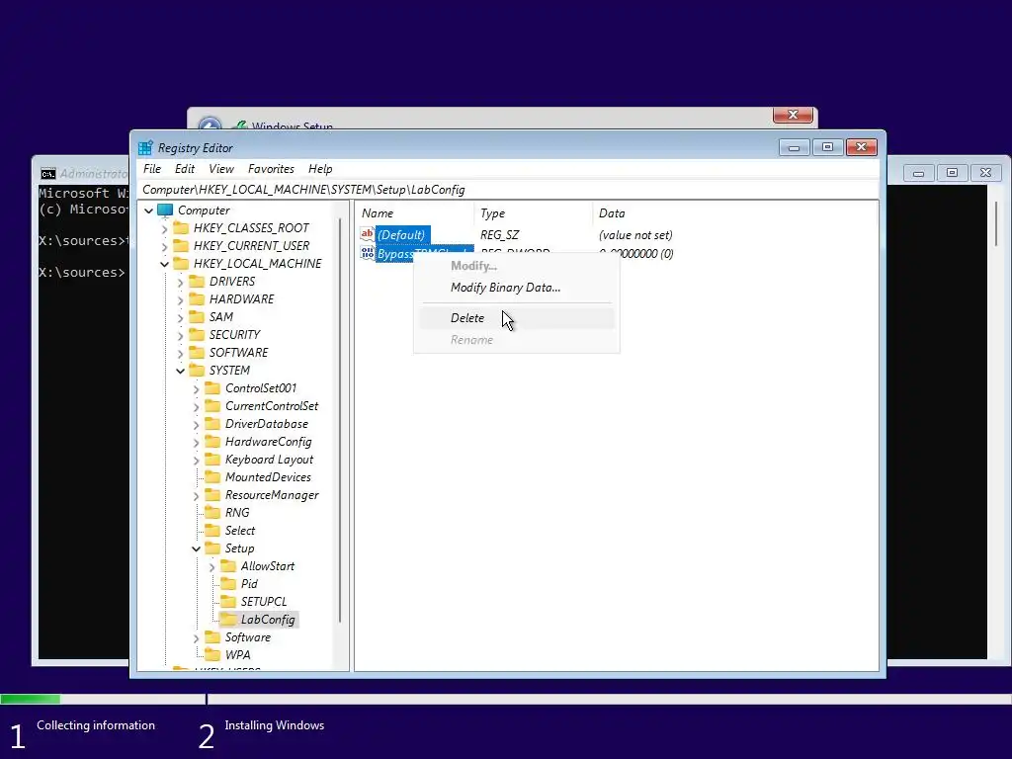Minimize the Registry Editor window
Image resolution: width=1012 pixels, height=759 pixels.
[795, 147]
